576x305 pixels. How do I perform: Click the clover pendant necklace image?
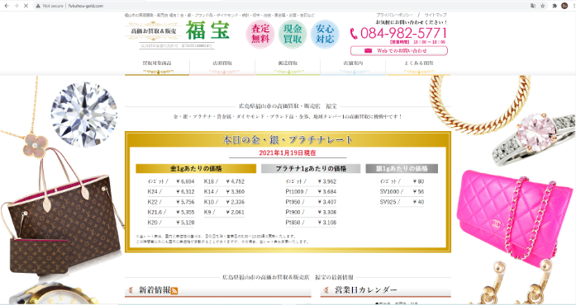[x=36, y=145]
